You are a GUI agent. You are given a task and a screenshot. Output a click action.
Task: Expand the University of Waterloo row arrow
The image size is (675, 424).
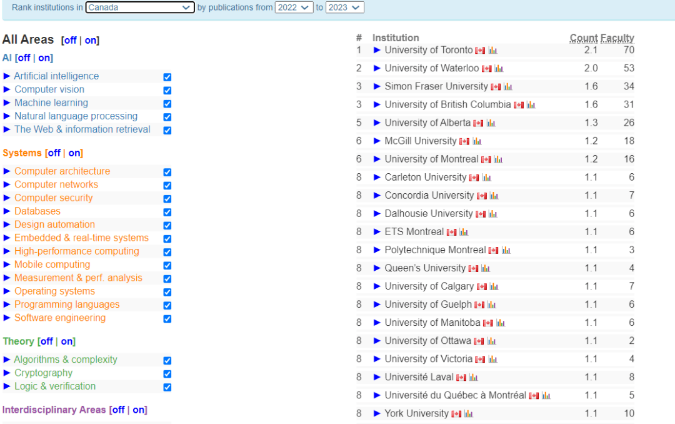click(377, 68)
